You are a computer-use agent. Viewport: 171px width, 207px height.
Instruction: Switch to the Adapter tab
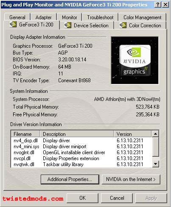point(44,17)
